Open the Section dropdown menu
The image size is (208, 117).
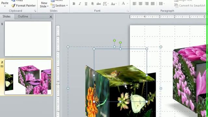coord(59,6)
